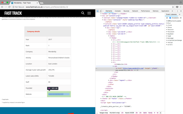Screen dimensions: 183x114
Task: Toggle the device toolbar icon
Action: (101, 11)
